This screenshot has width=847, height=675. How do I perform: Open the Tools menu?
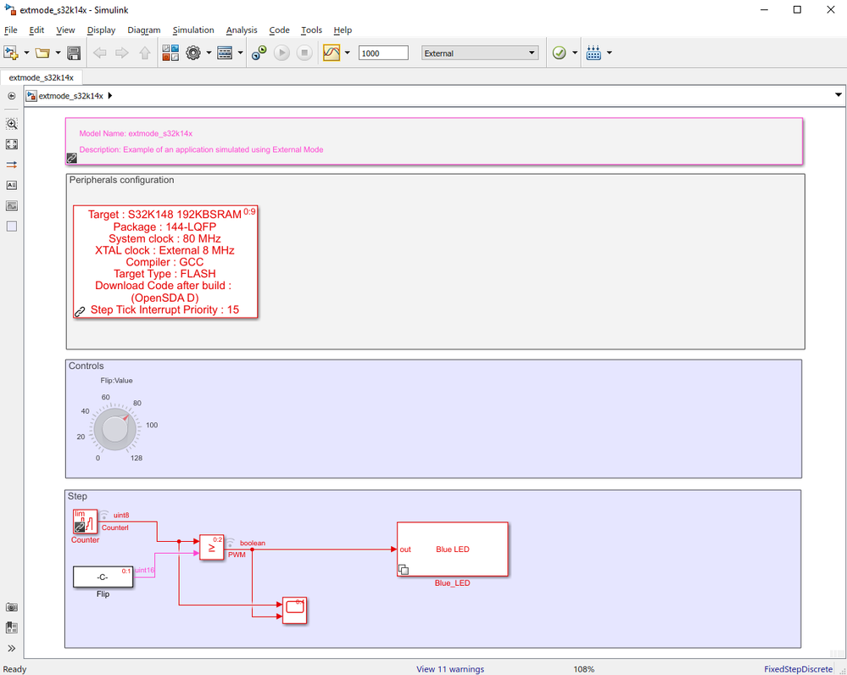[x=312, y=31]
